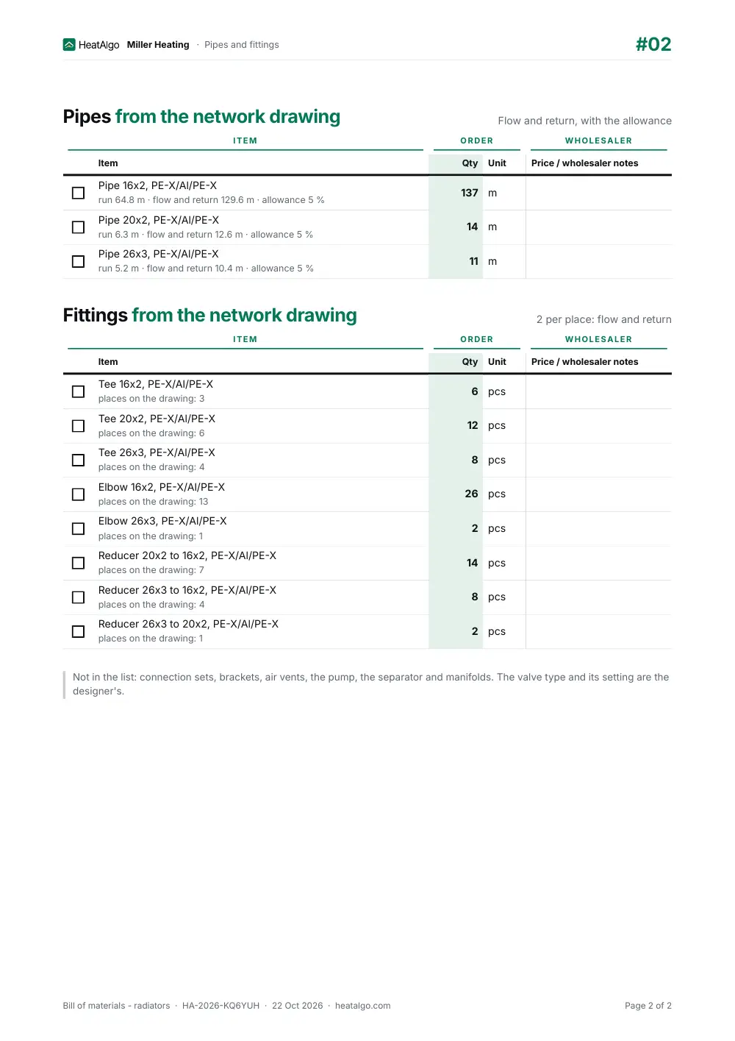This screenshot has height=1041, width=735.
Task: Click the HA-2026-KQ6YUH document reference
Action: tap(220, 1006)
